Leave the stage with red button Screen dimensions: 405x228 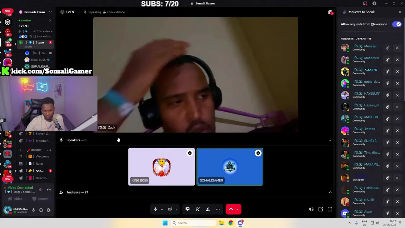pos(231,209)
